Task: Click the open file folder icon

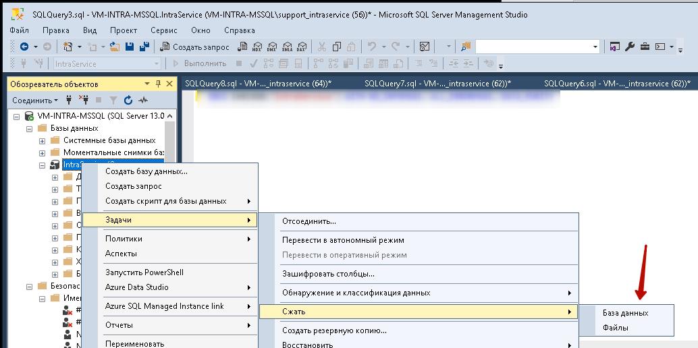Action: tap(115, 47)
